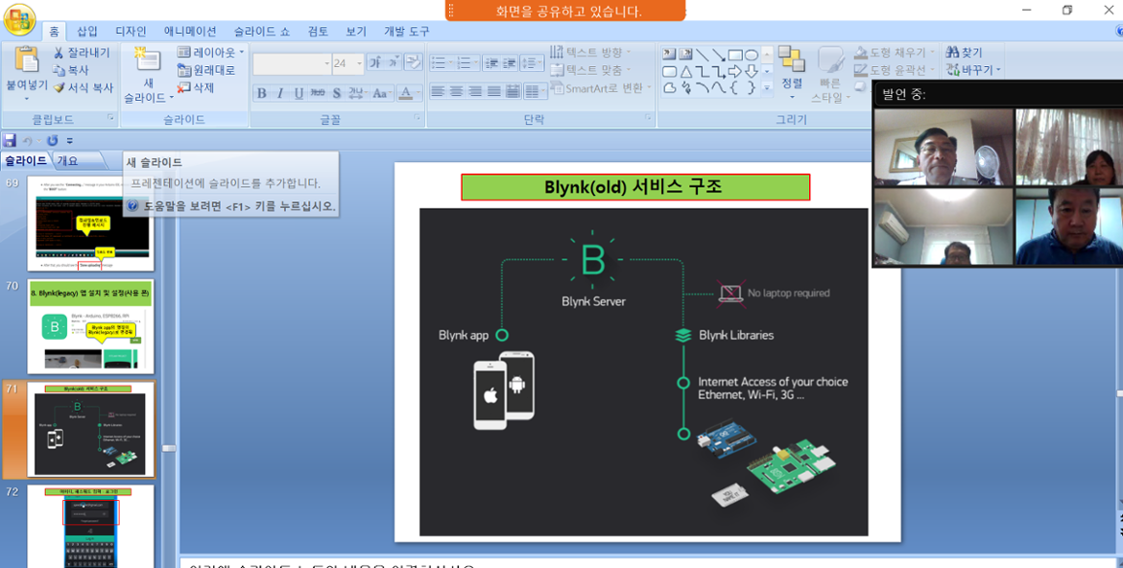Click the Align Text (텍스트 맞춤) button

pos(591,70)
